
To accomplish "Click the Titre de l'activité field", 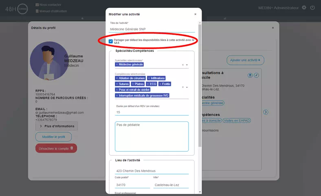I will (x=152, y=29).
